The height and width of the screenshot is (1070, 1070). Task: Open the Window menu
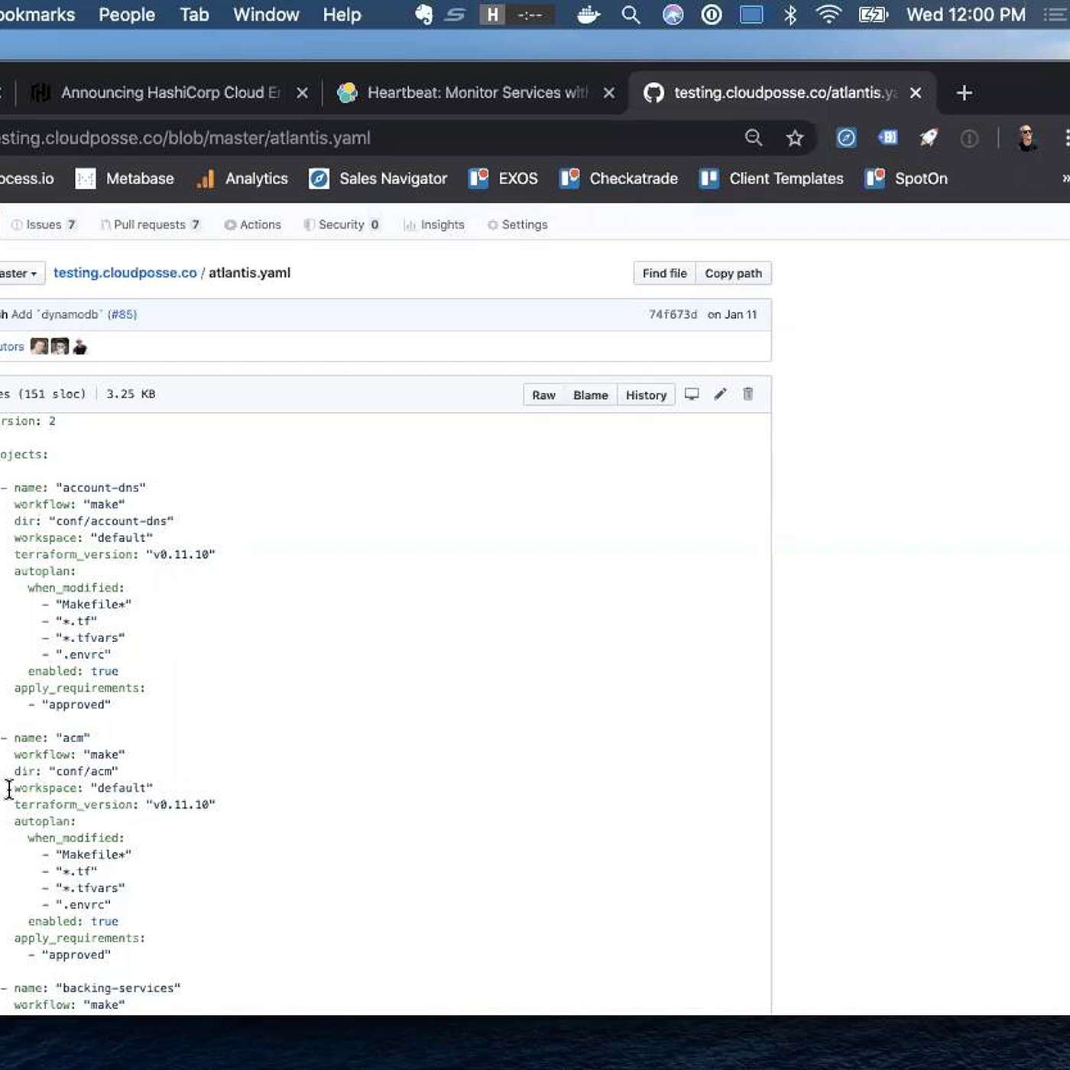[x=266, y=15]
